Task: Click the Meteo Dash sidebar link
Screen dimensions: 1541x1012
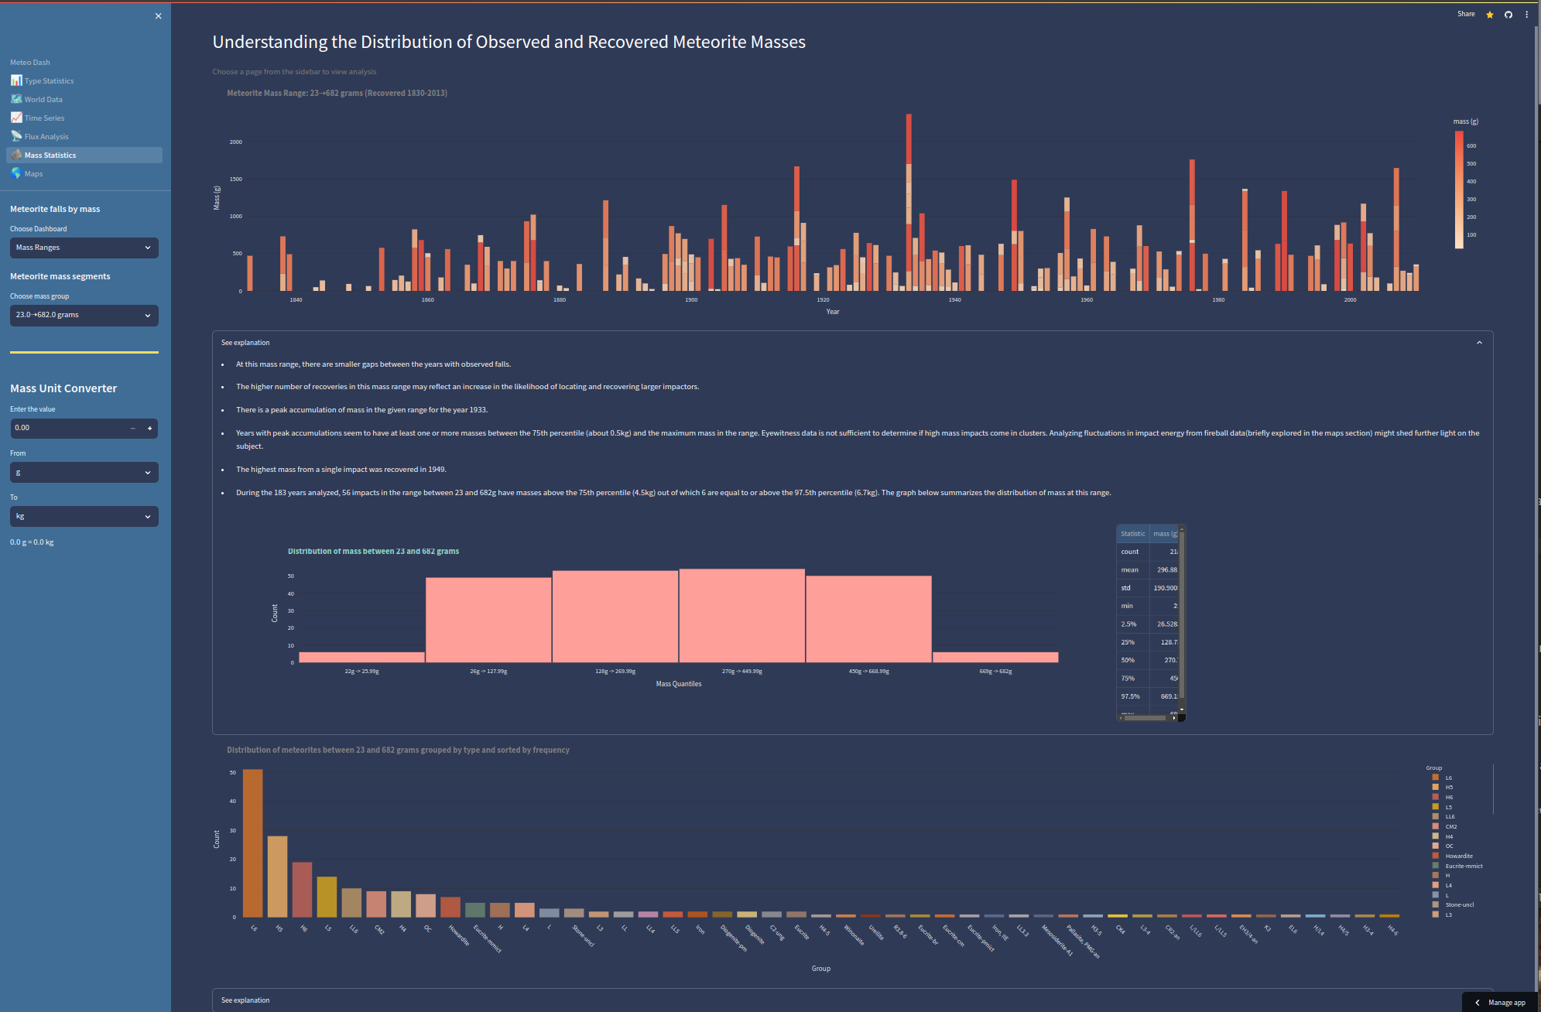Action: coord(30,63)
